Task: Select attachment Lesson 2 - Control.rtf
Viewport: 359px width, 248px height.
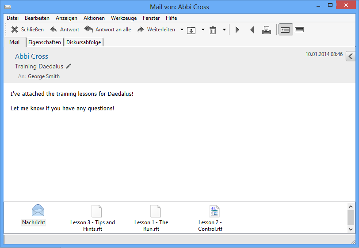Action: coord(210,218)
